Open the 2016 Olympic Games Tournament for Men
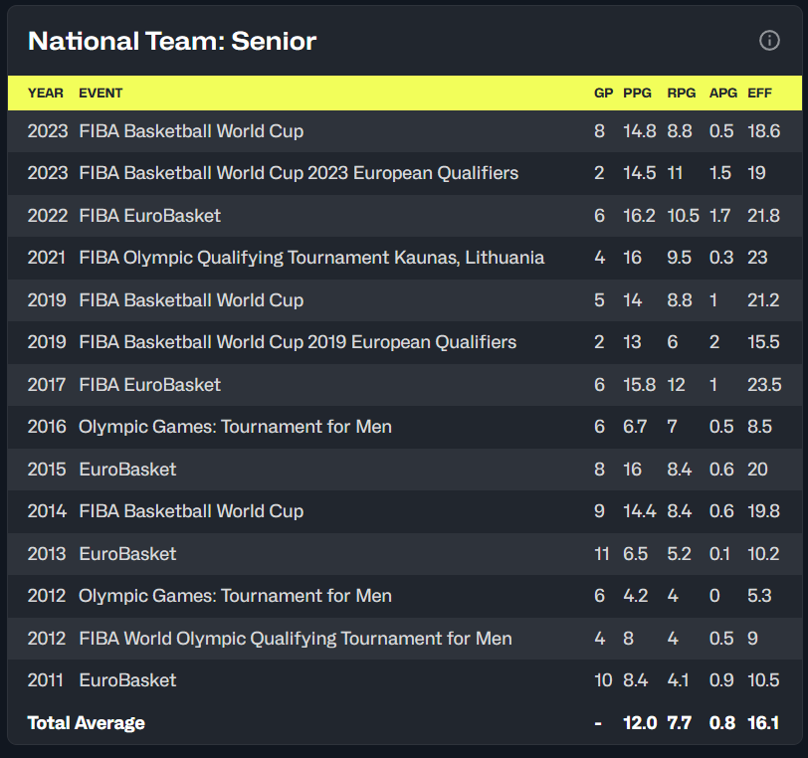 235,427
